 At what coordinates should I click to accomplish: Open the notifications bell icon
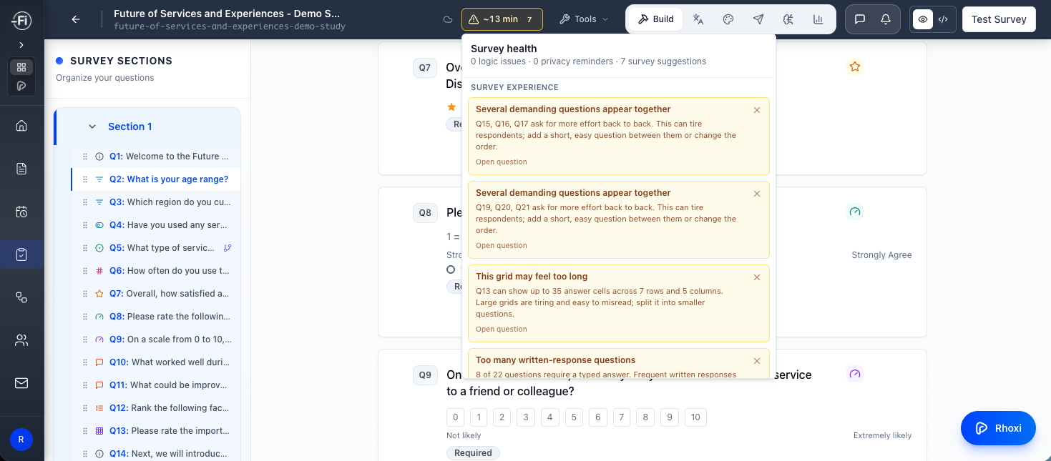click(x=886, y=19)
